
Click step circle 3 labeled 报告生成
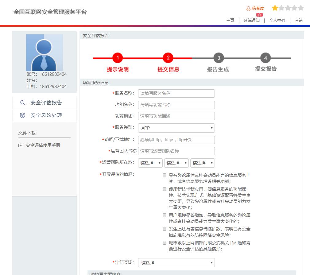point(218,58)
